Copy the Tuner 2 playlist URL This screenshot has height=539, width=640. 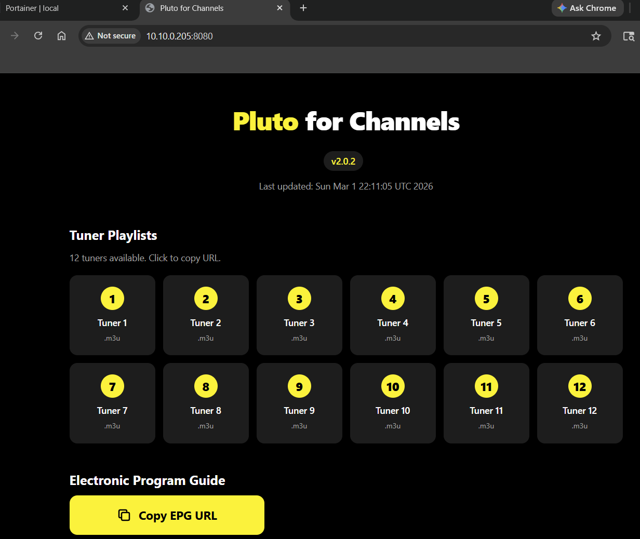206,315
